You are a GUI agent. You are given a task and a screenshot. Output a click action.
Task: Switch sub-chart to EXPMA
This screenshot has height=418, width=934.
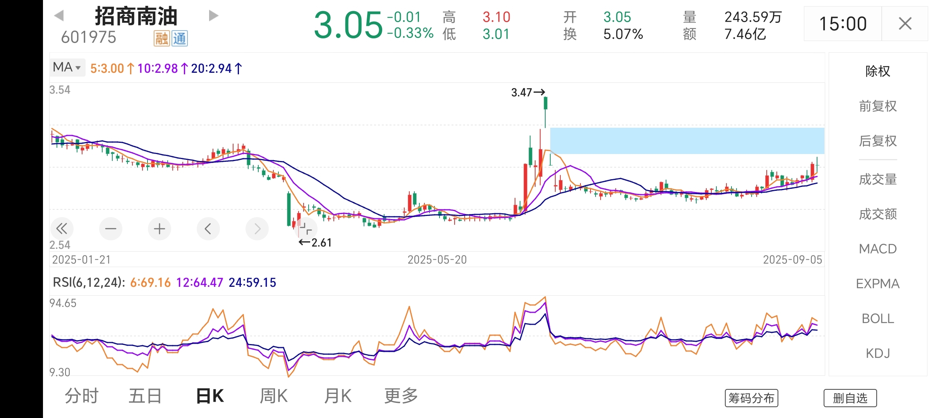(x=878, y=284)
